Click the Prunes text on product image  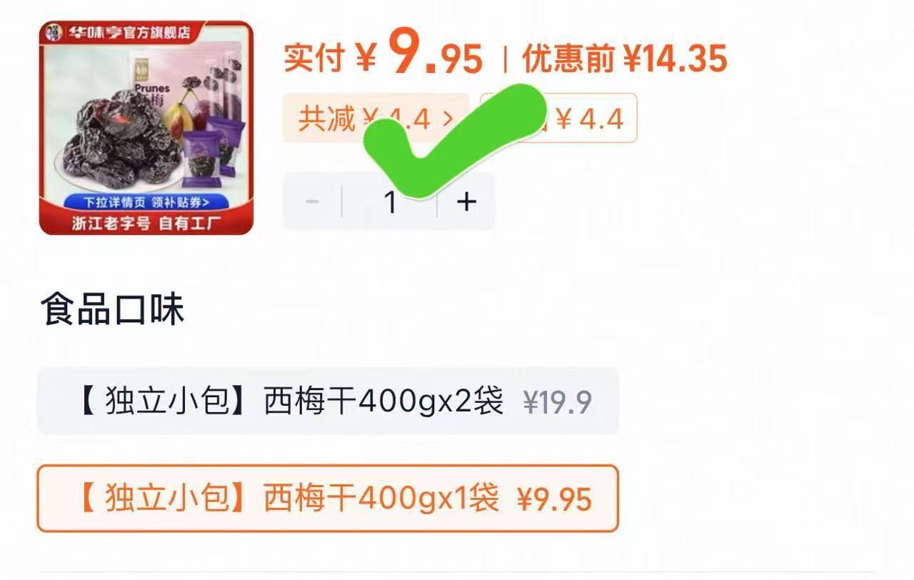[151, 89]
